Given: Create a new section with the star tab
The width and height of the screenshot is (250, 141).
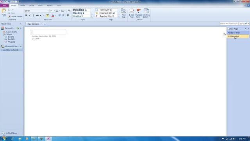Looking at the screenshot, I should click(45, 24).
